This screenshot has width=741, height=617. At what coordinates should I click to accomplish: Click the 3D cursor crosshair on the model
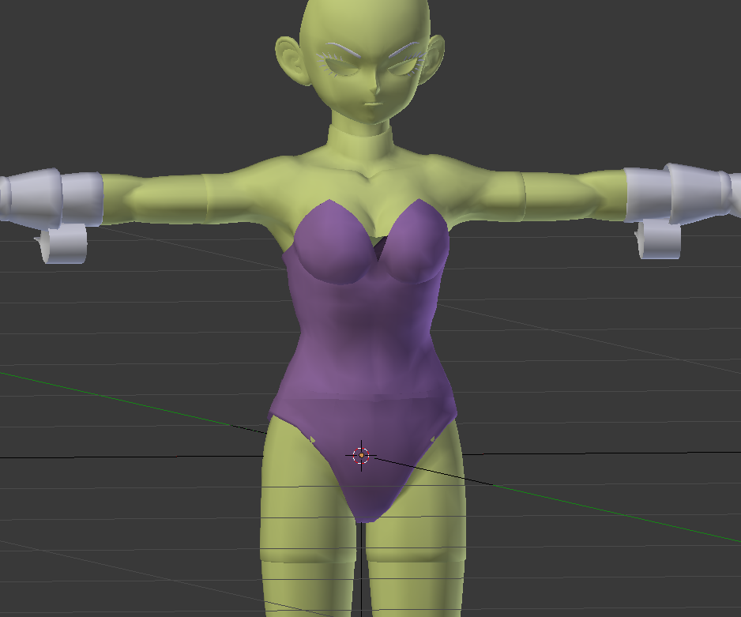pyautogui.click(x=361, y=455)
